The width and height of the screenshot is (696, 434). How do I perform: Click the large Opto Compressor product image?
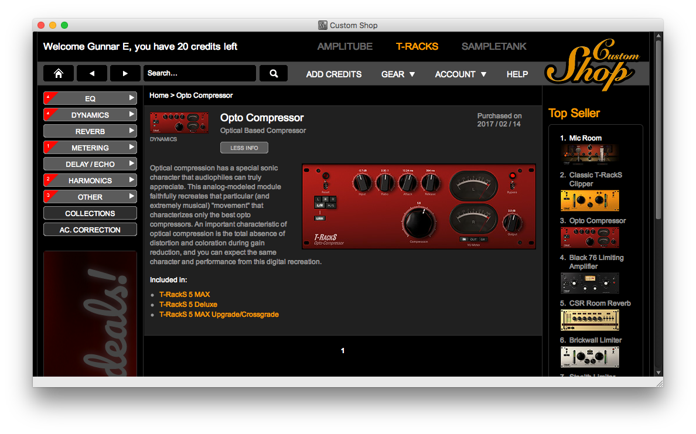click(x=418, y=206)
